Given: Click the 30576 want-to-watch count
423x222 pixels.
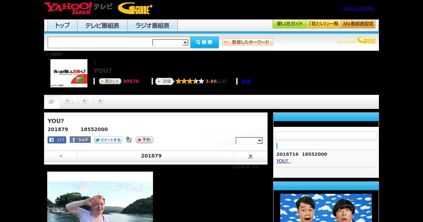Looking at the screenshot, I should [131, 81].
